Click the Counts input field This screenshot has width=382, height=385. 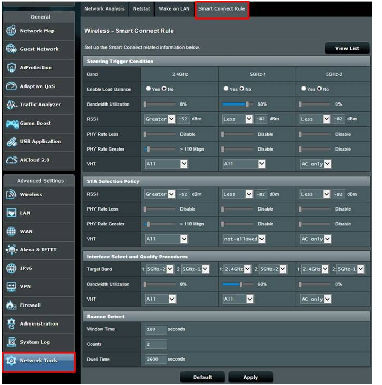[x=156, y=344]
